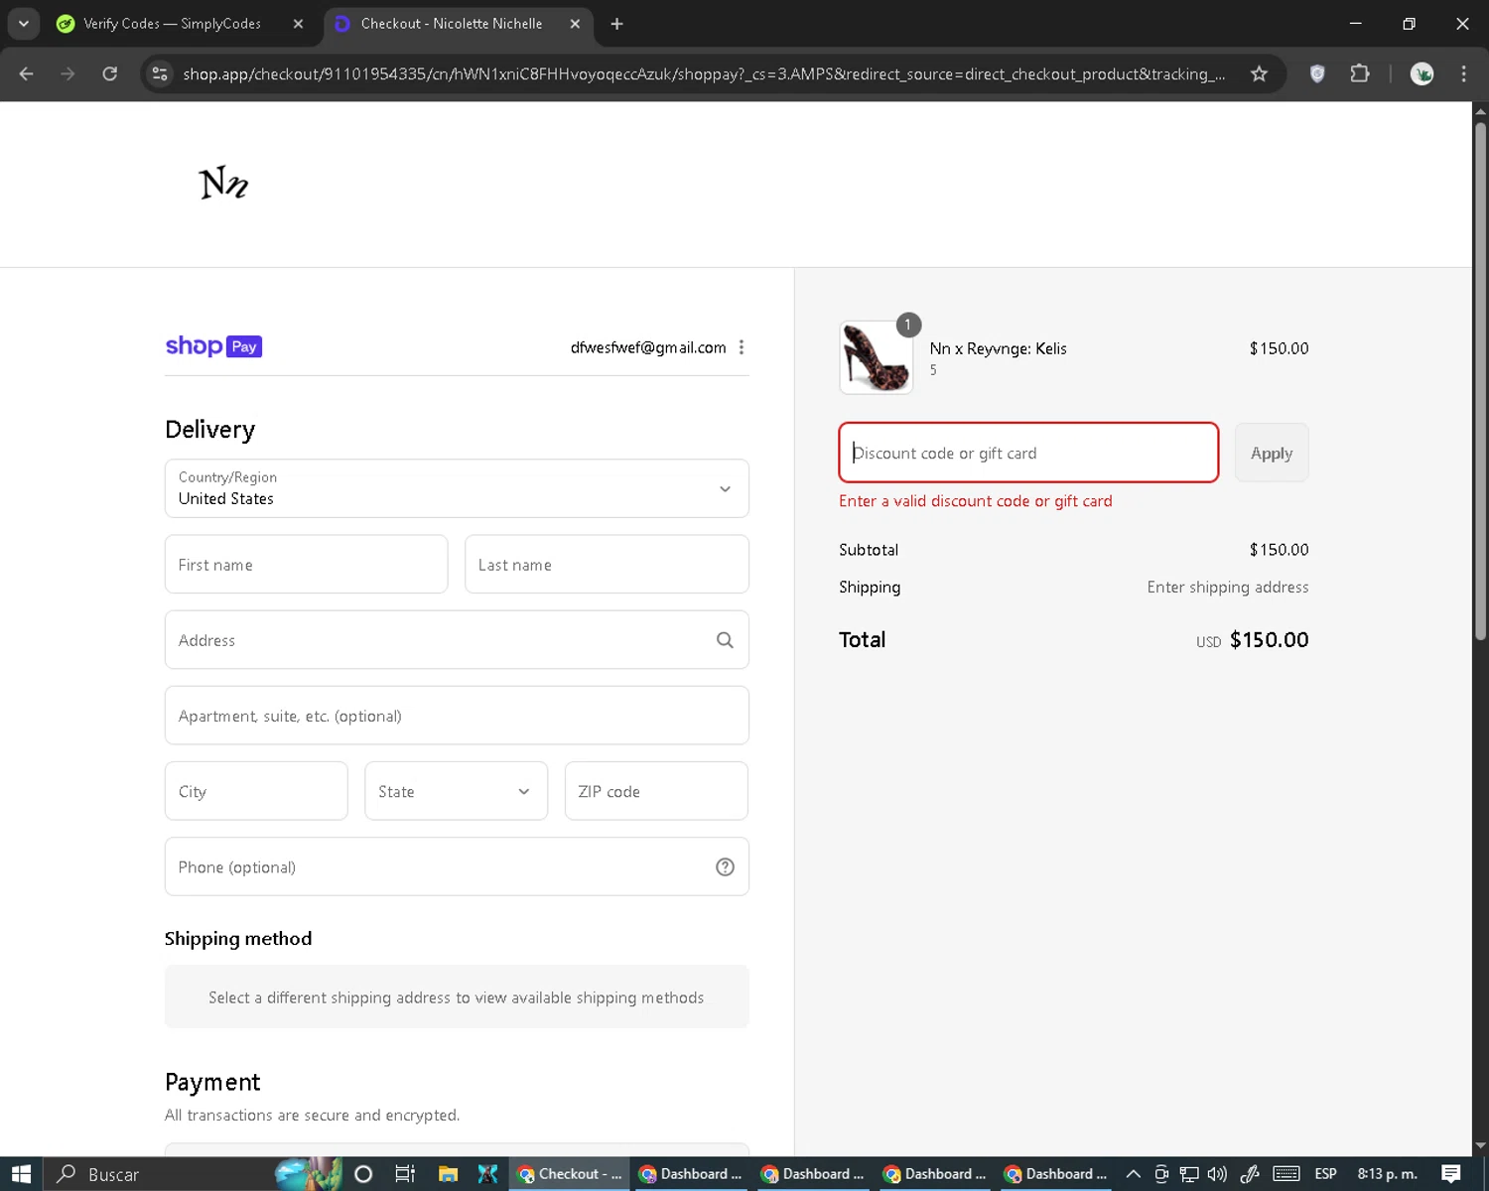
Task: Click the Phone (optional) field
Action: [x=457, y=866]
